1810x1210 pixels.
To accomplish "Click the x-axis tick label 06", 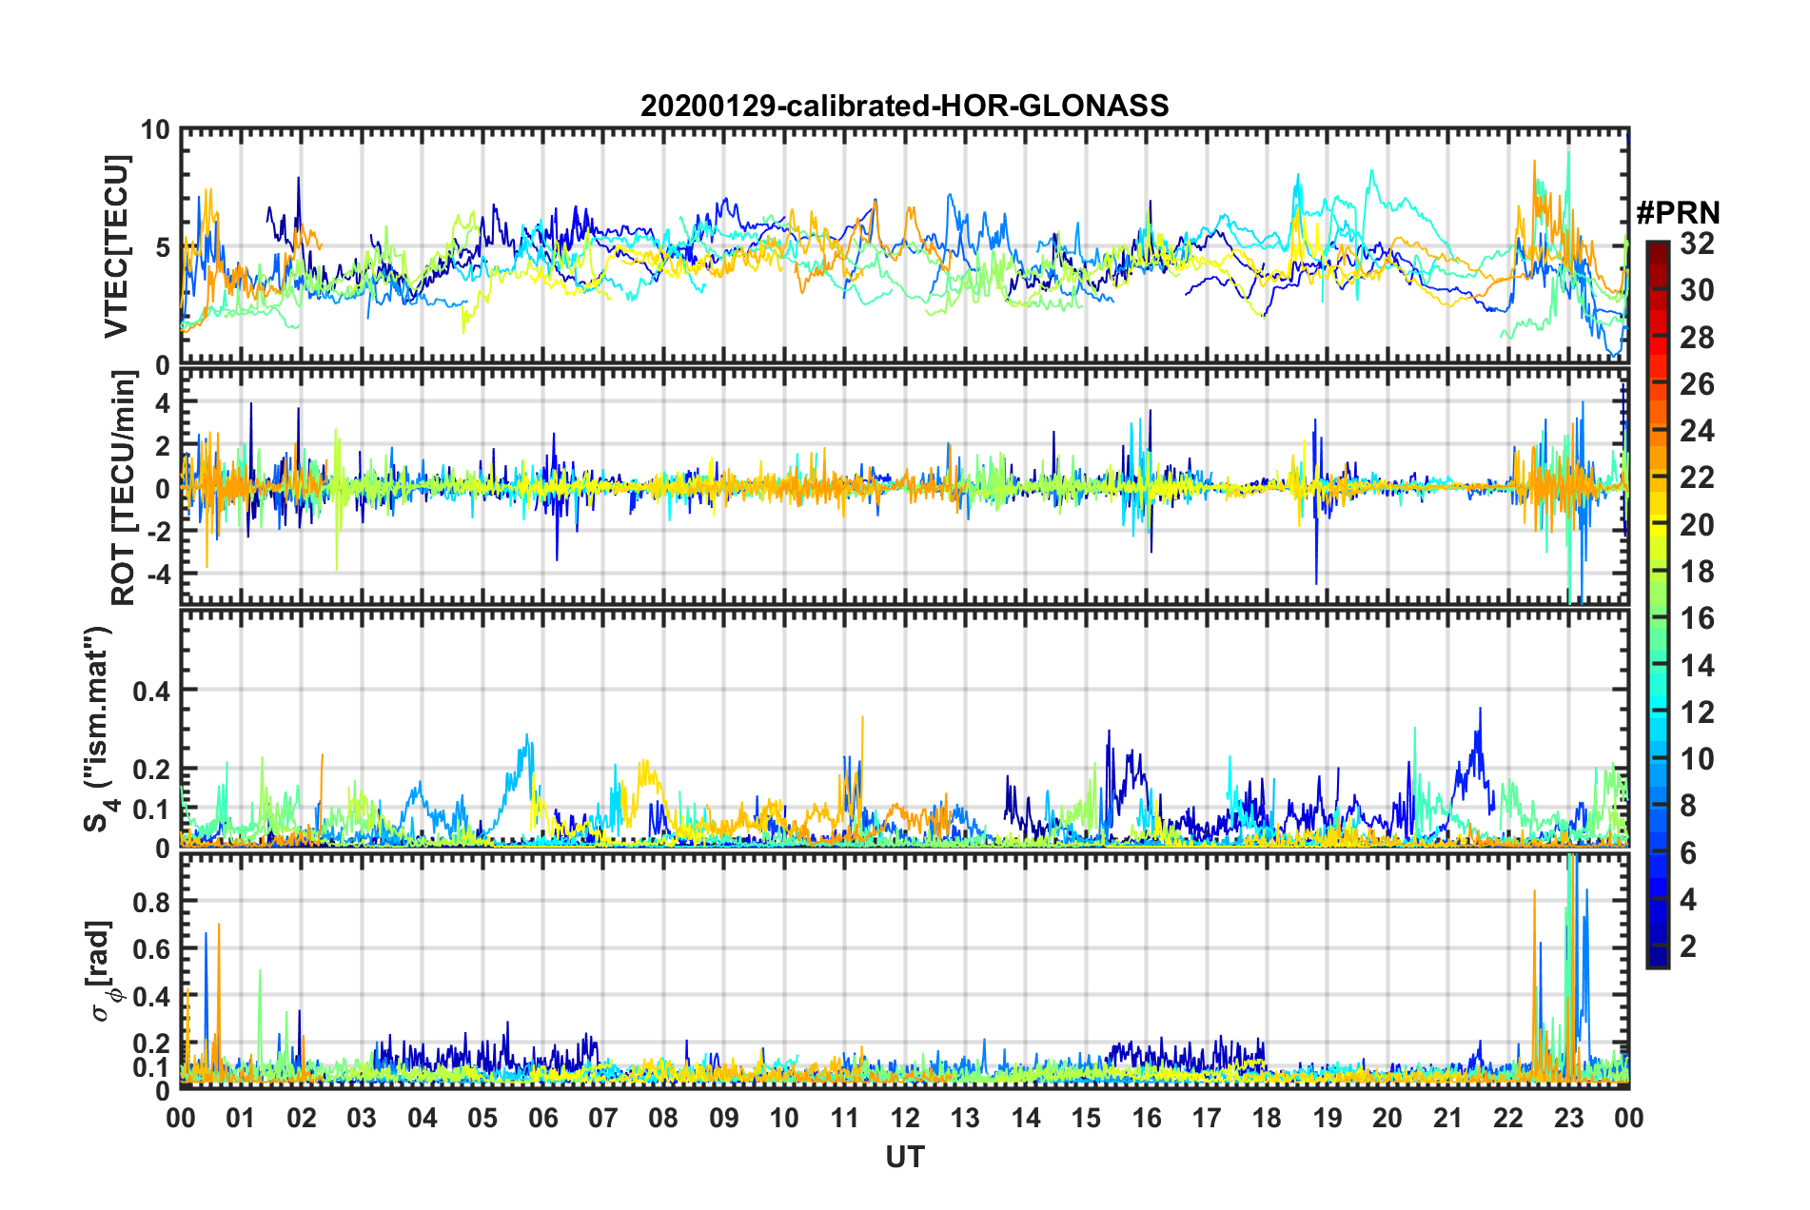I will 543,1118.
